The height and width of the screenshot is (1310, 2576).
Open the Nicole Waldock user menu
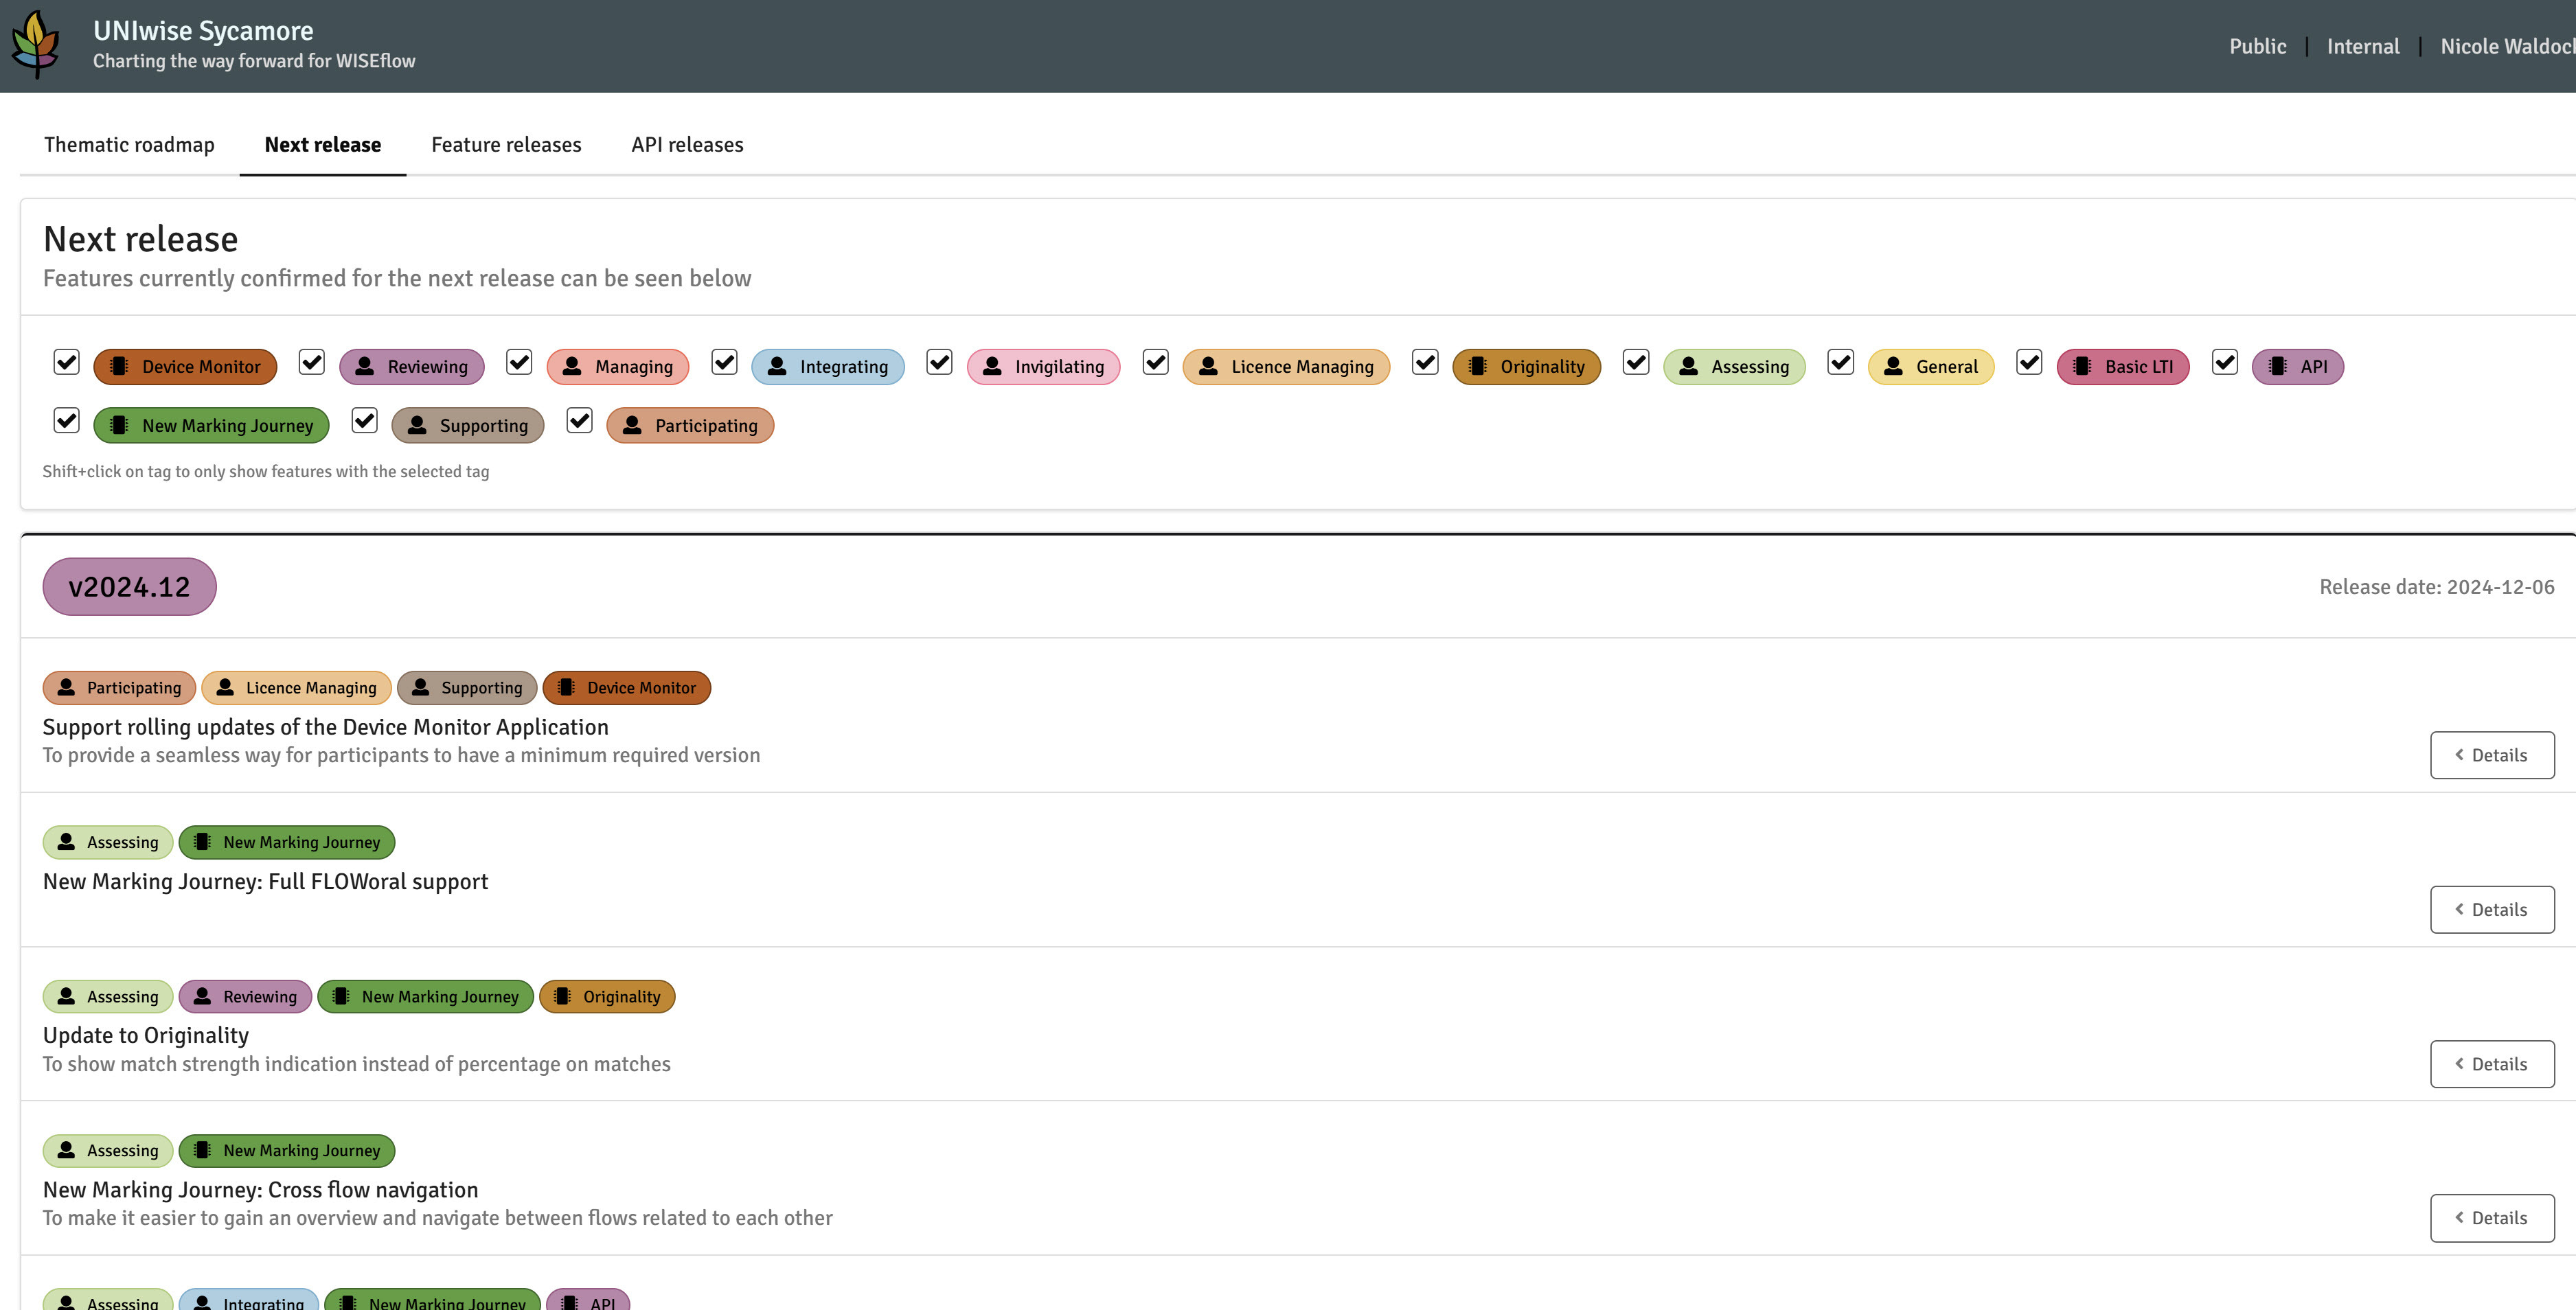[x=2507, y=46]
